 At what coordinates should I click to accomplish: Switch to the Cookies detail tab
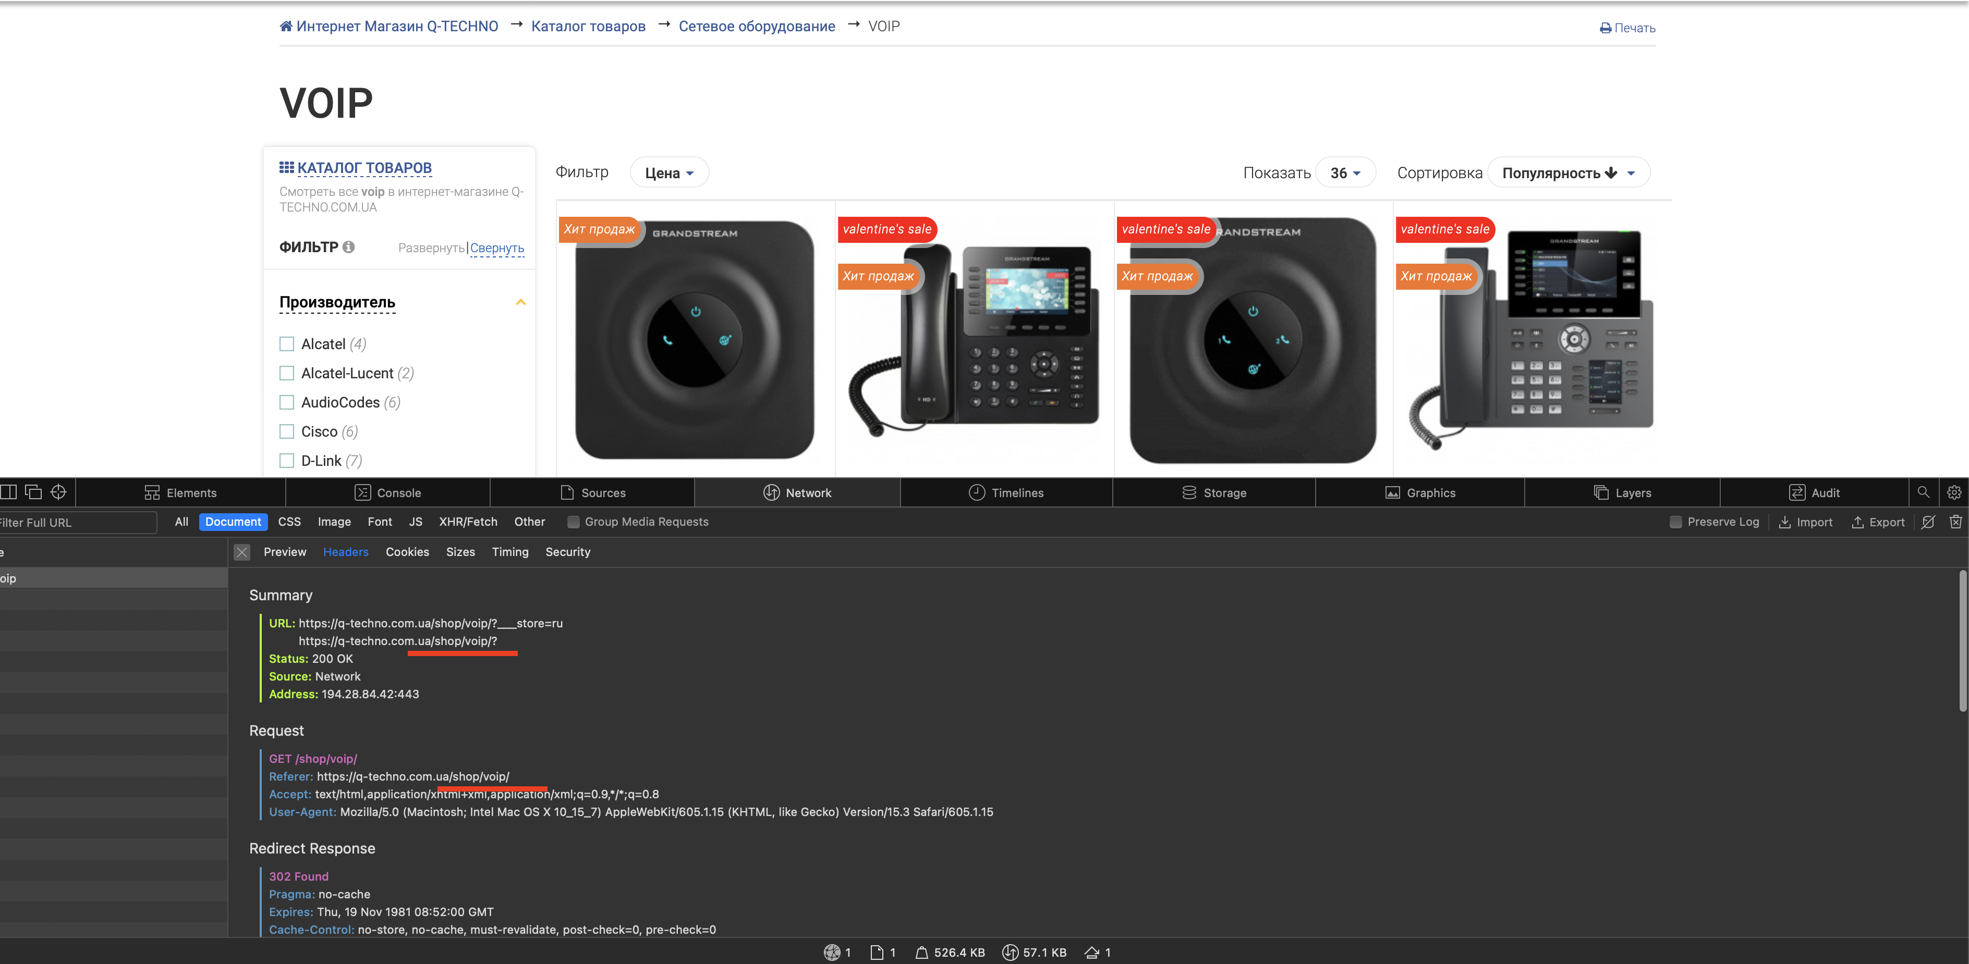[x=407, y=551]
